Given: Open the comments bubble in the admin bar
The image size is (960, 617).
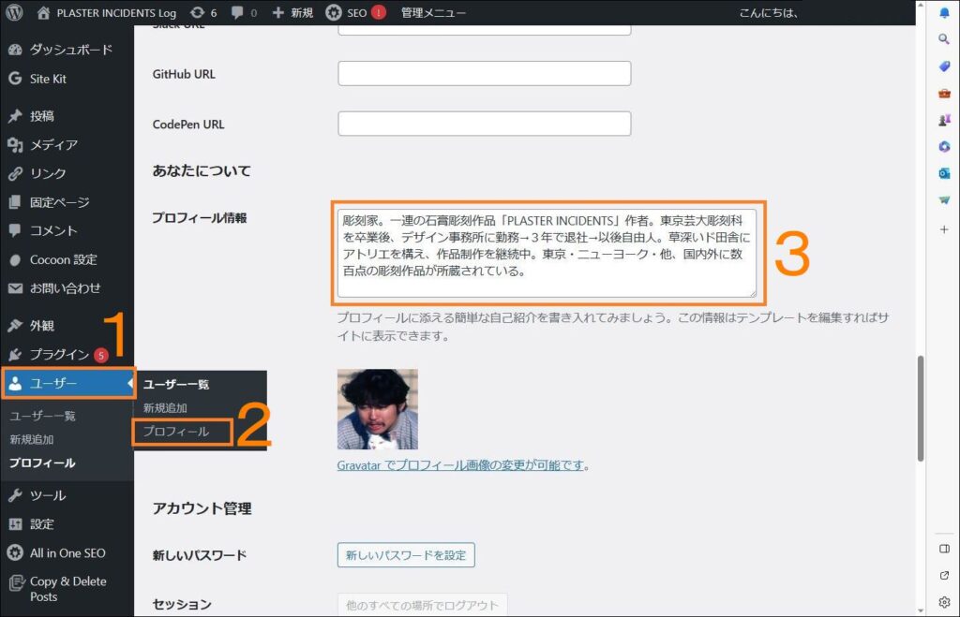Looking at the screenshot, I should (245, 13).
